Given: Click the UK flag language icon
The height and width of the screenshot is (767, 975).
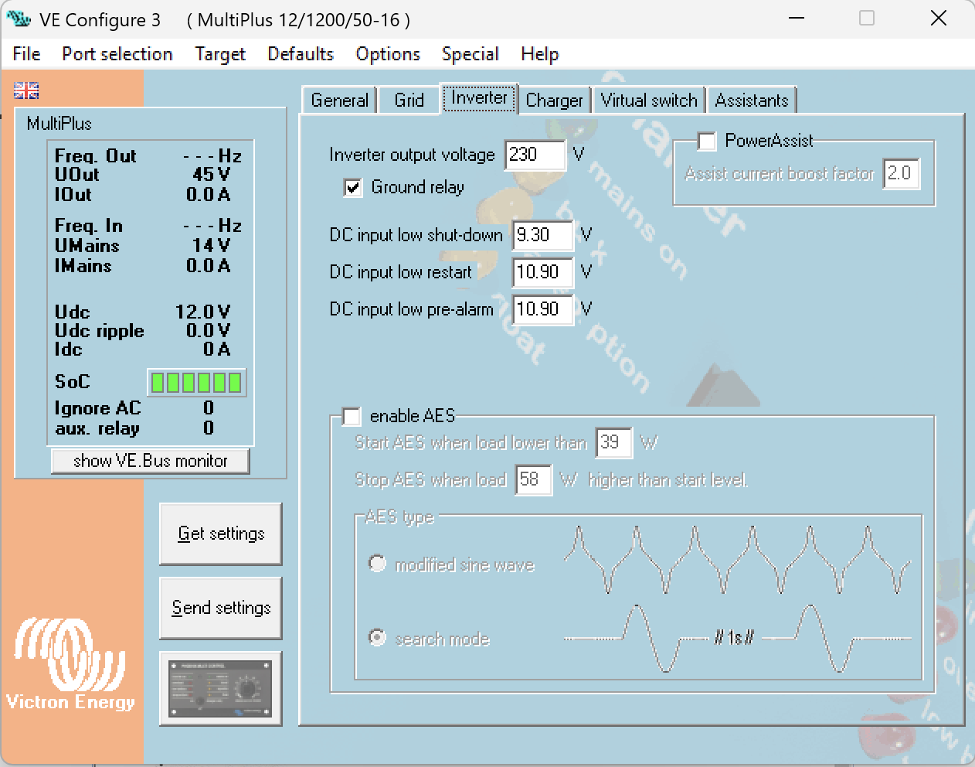Looking at the screenshot, I should [26, 90].
